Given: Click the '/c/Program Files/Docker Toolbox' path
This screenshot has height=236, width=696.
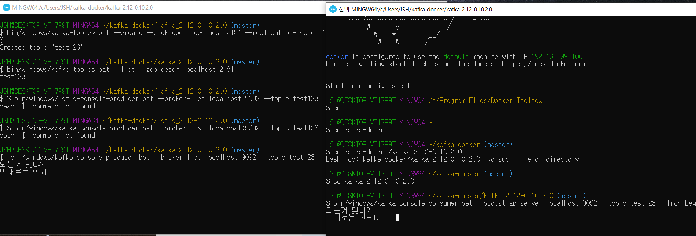Looking at the screenshot, I should 485,100.
